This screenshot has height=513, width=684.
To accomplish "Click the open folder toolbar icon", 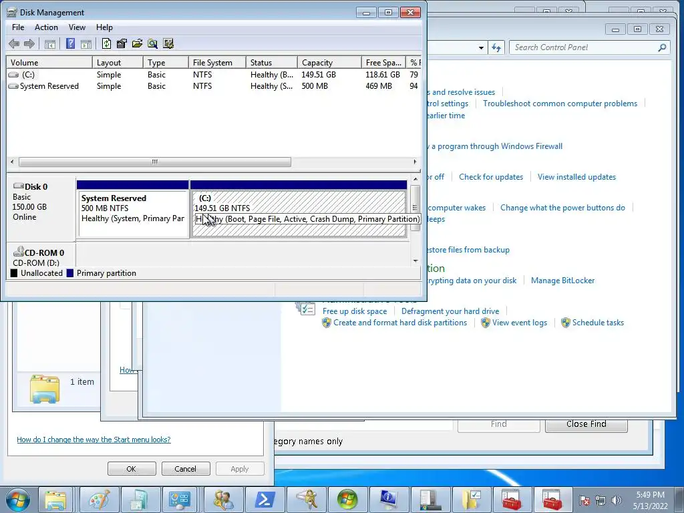I will (x=137, y=43).
